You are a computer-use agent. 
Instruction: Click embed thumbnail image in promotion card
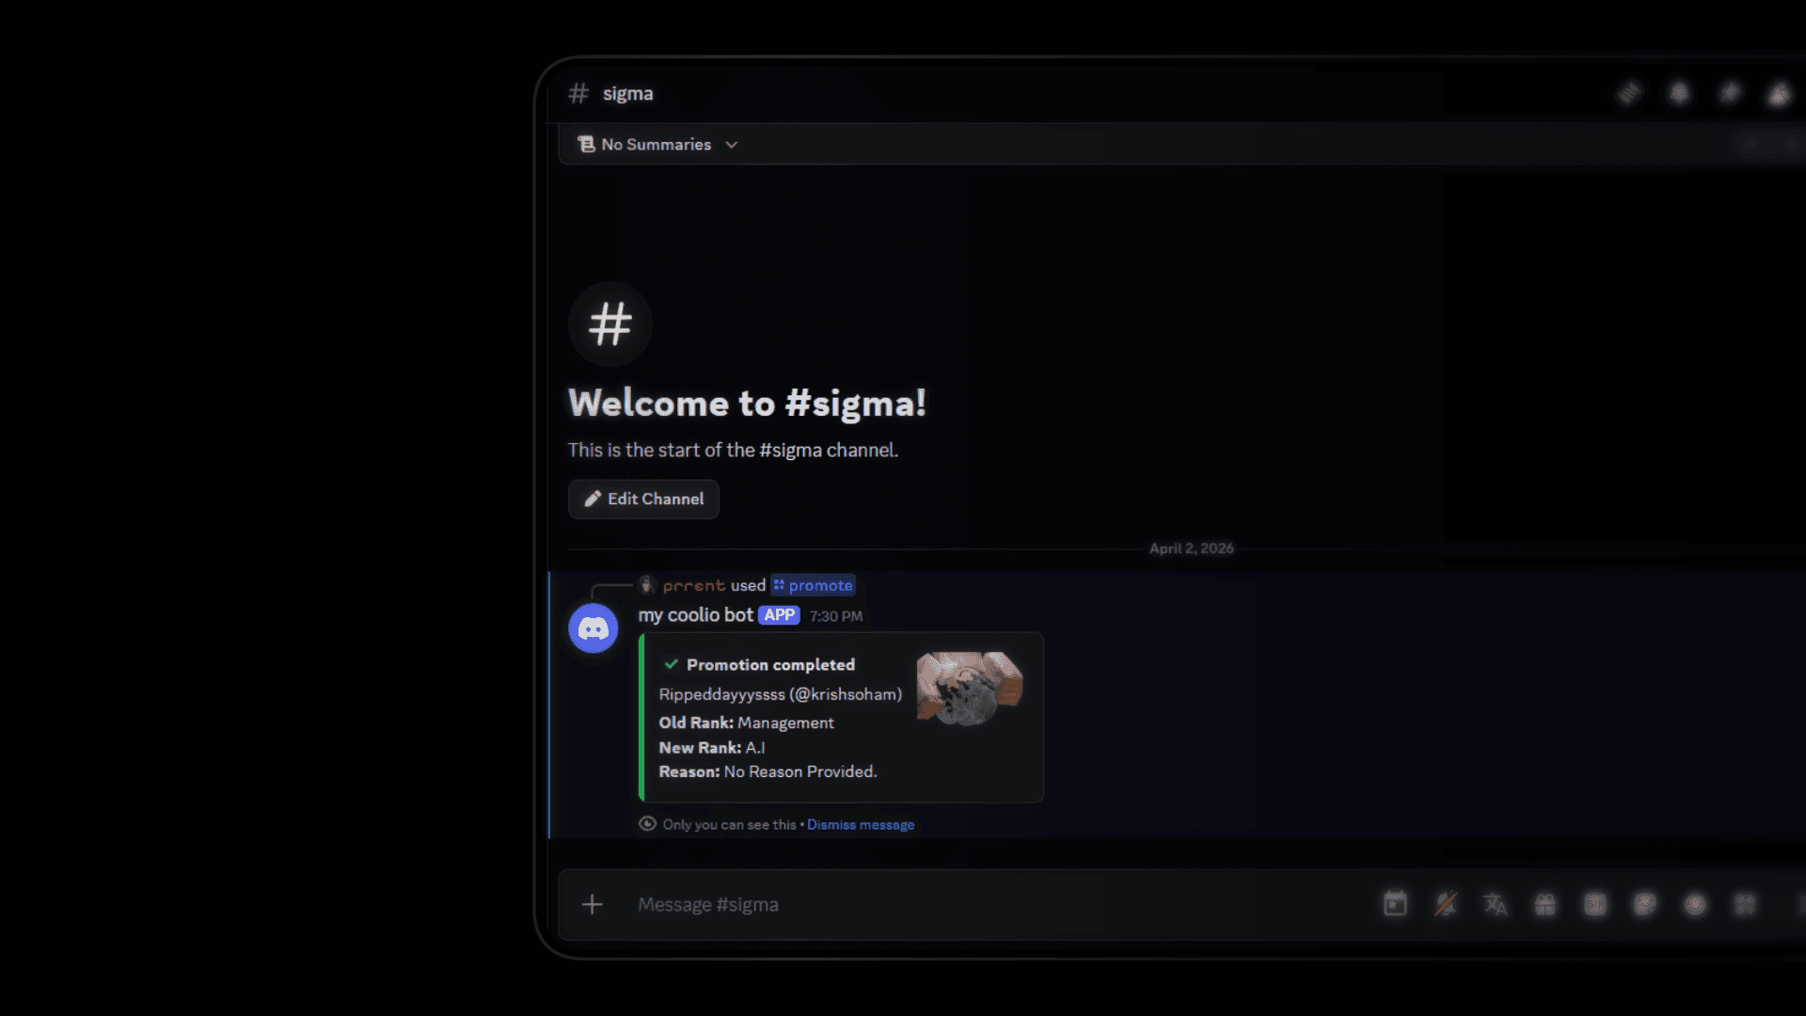(970, 689)
